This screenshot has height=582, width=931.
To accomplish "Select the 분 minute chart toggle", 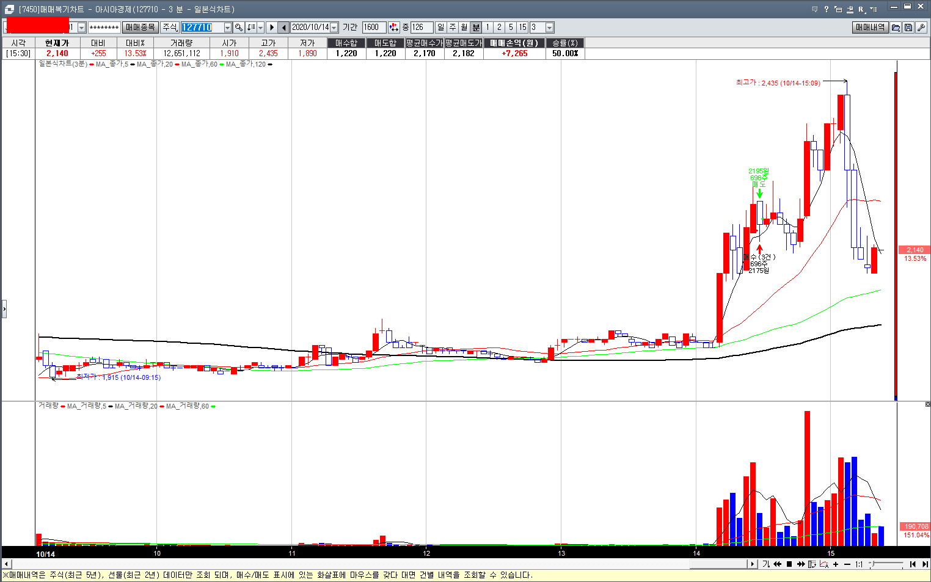I will click(x=476, y=27).
